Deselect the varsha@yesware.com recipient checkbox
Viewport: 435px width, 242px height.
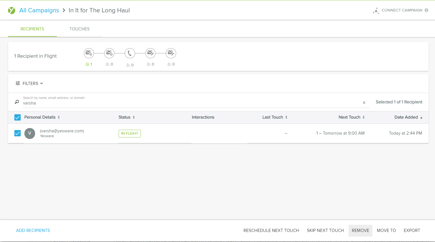click(x=18, y=133)
